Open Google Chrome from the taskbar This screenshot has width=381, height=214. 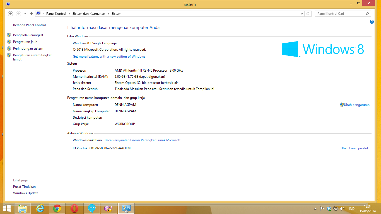pos(57,208)
